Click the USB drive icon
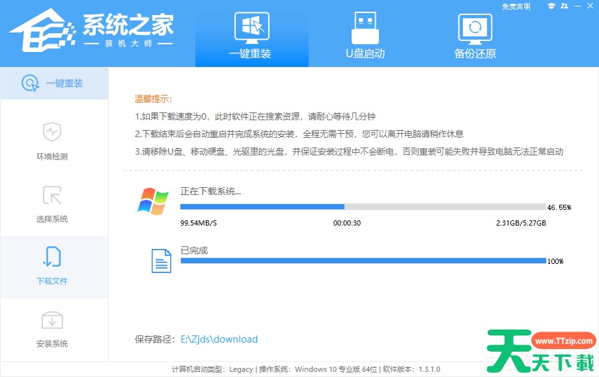 click(x=365, y=27)
